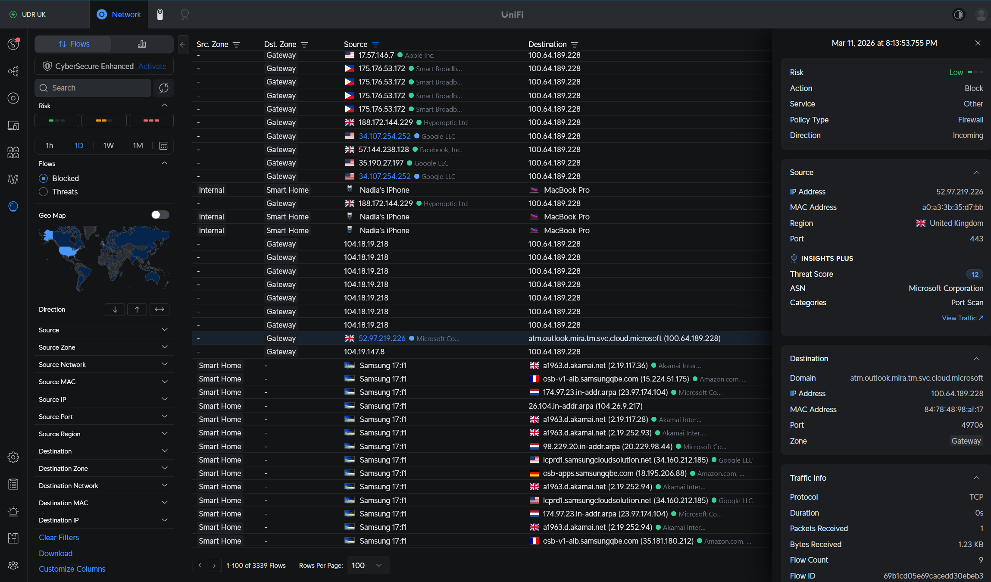991x582 pixels.
Task: Switch to the 1W time range tab
Action: [108, 146]
